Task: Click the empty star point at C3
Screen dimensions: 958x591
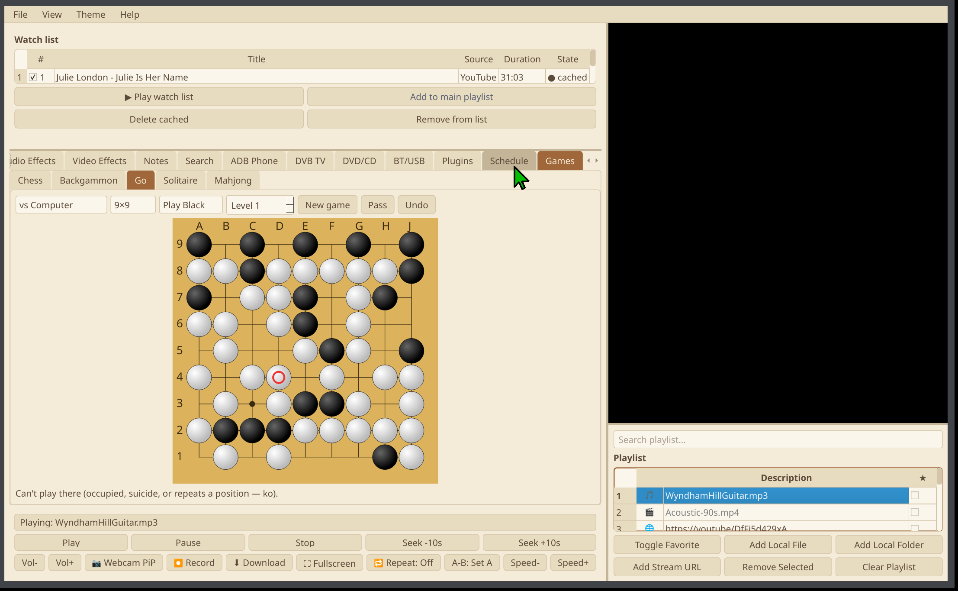Action: pos(252,404)
